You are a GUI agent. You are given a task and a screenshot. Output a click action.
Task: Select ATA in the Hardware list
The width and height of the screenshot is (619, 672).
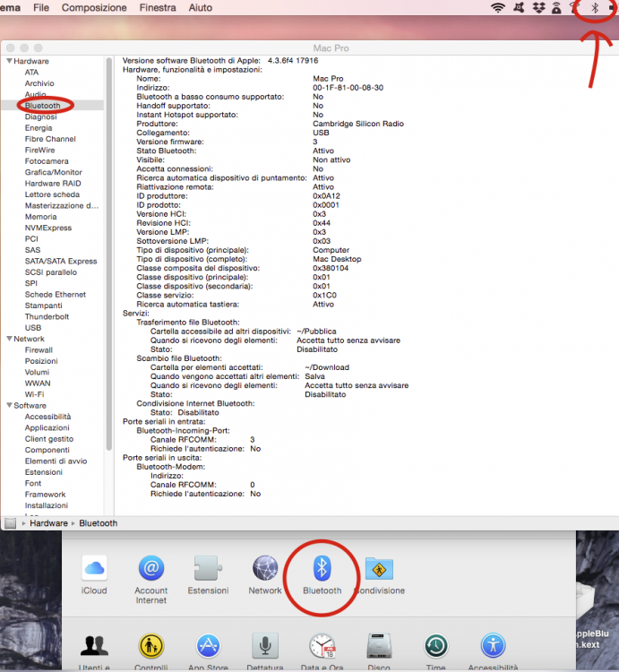coord(31,72)
